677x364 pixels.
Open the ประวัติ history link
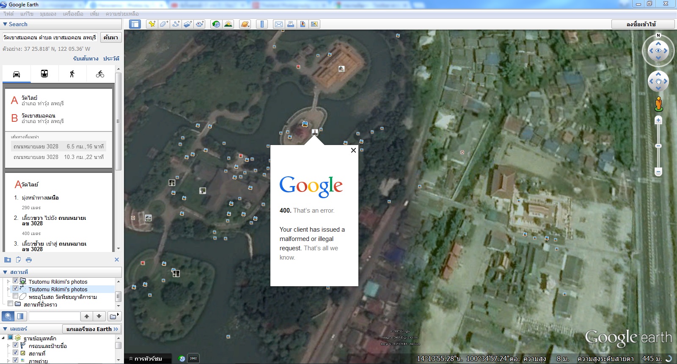111,59
